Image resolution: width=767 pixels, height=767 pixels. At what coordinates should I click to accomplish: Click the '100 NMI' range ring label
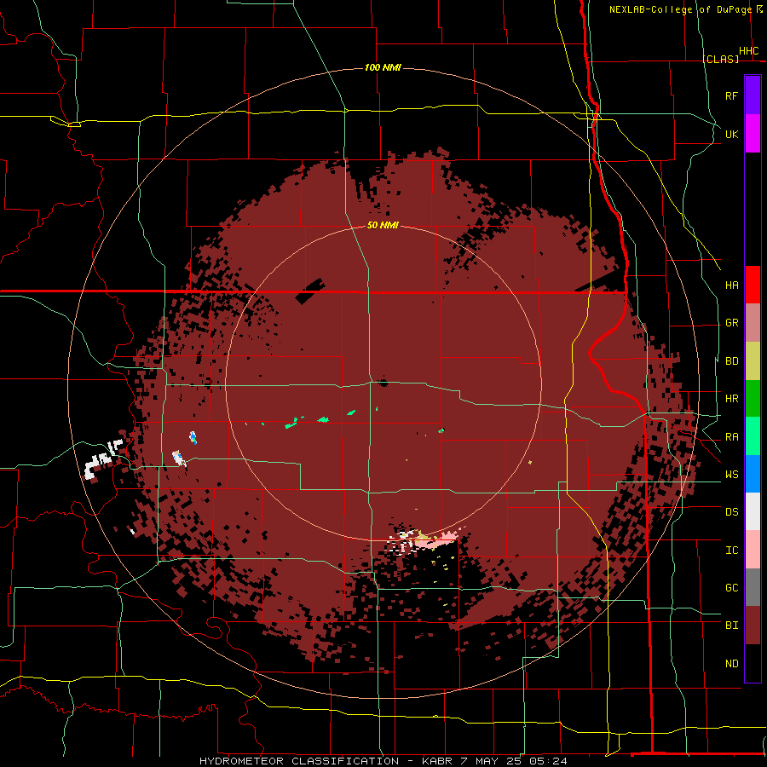(x=383, y=67)
